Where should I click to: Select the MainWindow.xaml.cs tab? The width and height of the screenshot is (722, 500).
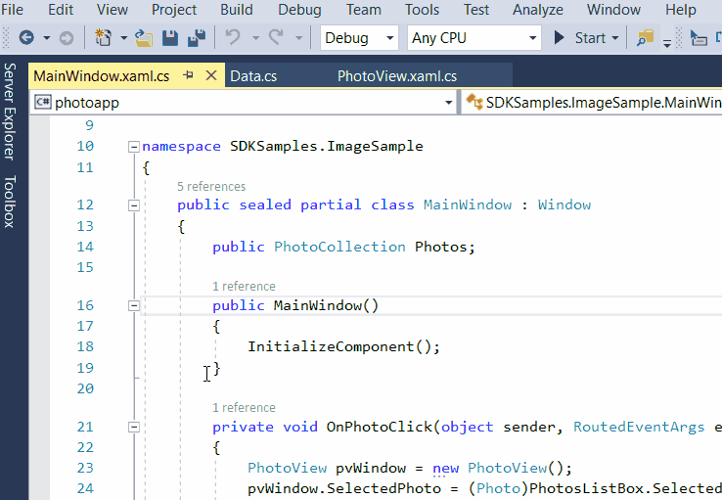(x=102, y=76)
